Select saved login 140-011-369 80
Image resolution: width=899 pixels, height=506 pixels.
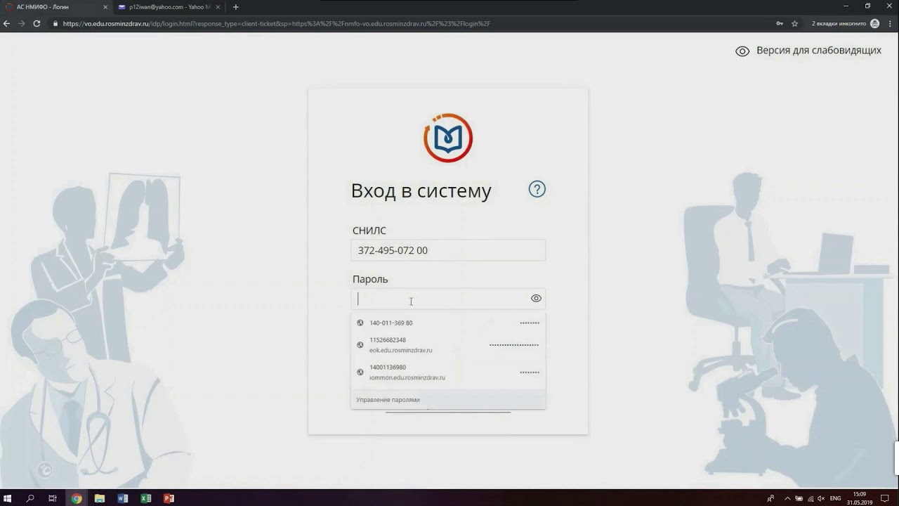pyautogui.click(x=448, y=323)
